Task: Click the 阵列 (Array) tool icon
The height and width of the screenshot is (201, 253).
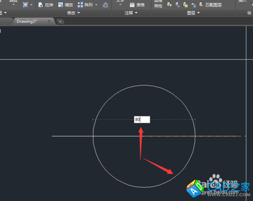Action: [x=80, y=5]
